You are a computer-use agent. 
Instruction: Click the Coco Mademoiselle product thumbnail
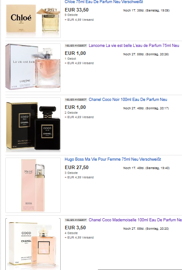33,244
